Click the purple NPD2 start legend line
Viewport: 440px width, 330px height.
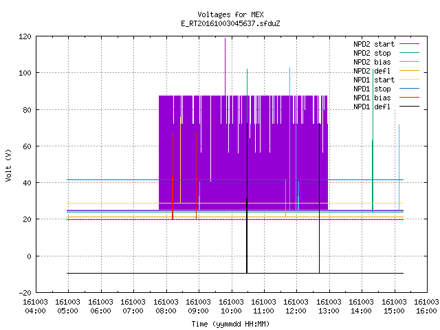click(x=410, y=44)
